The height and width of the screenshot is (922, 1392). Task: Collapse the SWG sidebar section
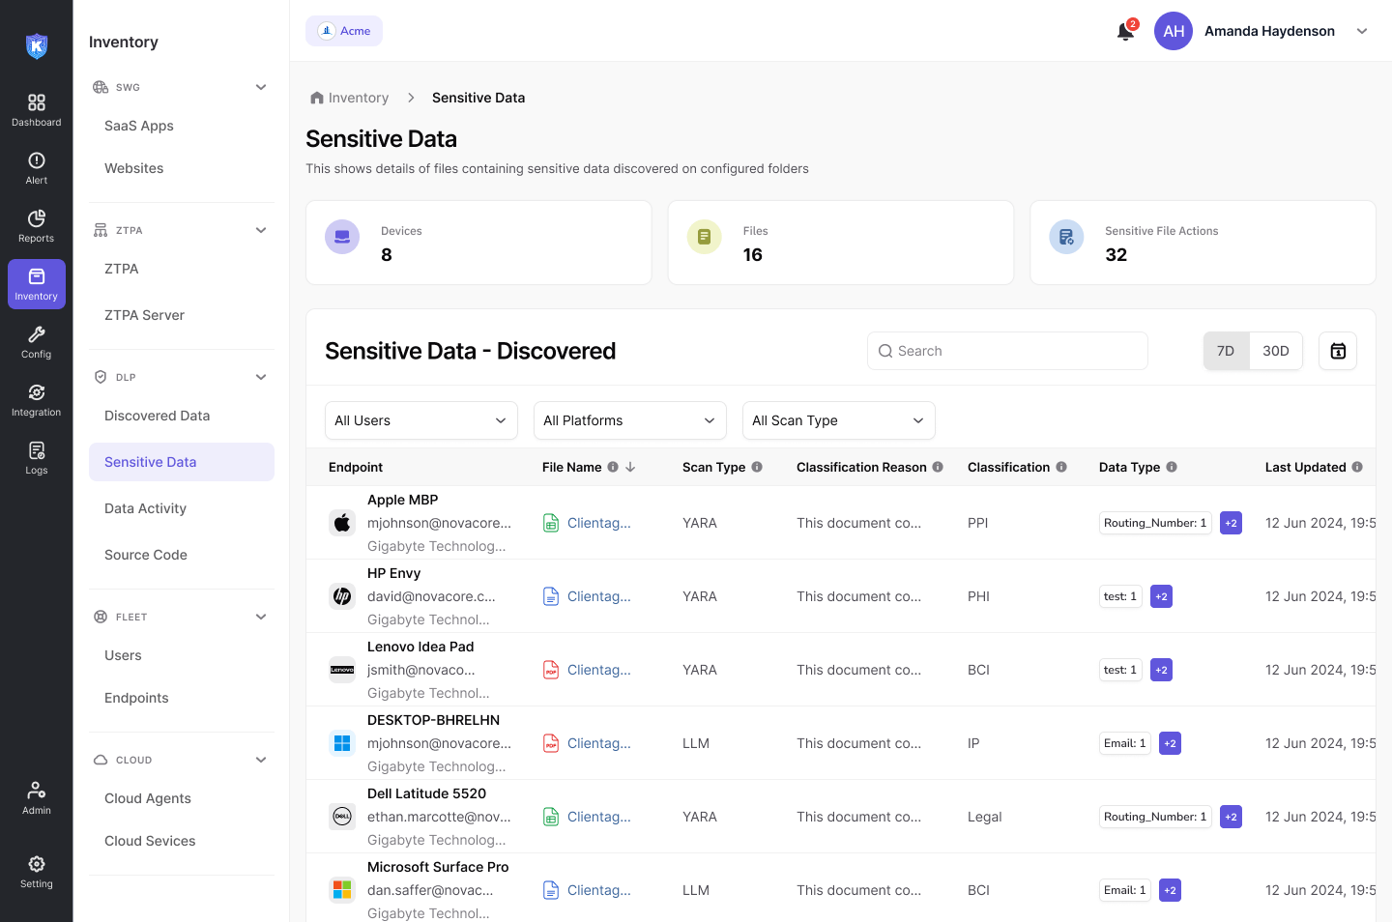click(x=261, y=87)
